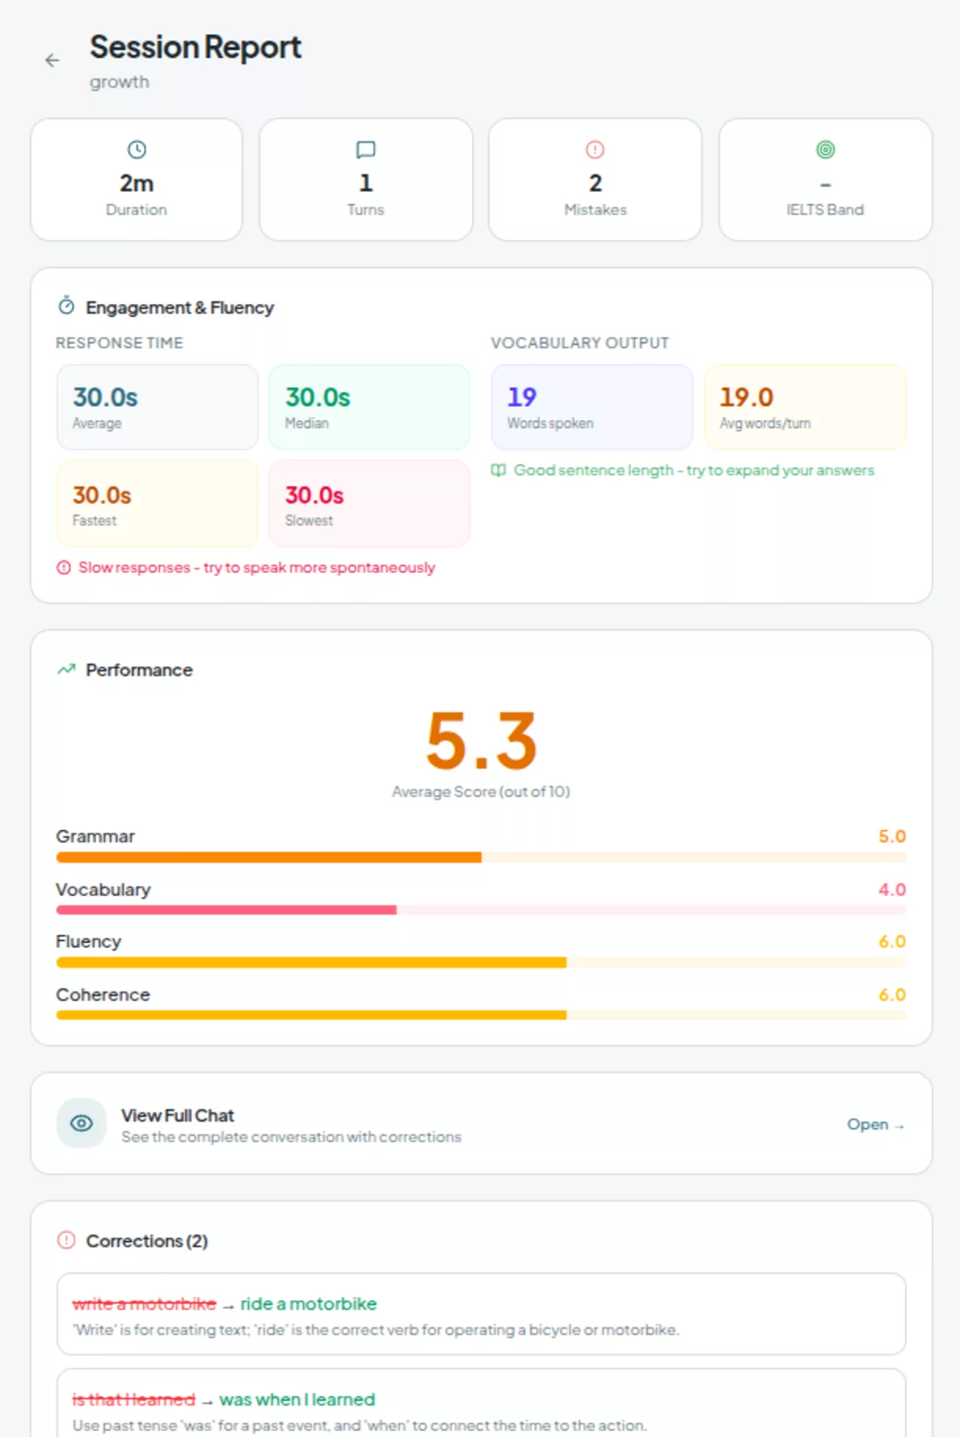Click the Performance heading
Screen dimensions: 960x1437
click(139, 670)
